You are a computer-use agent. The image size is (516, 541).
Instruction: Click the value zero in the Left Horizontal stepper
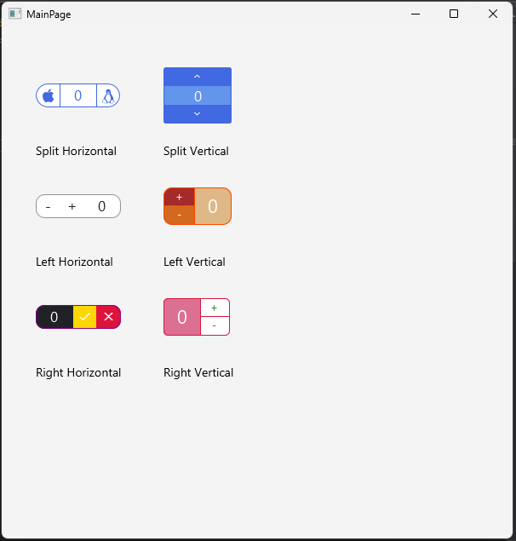point(101,206)
